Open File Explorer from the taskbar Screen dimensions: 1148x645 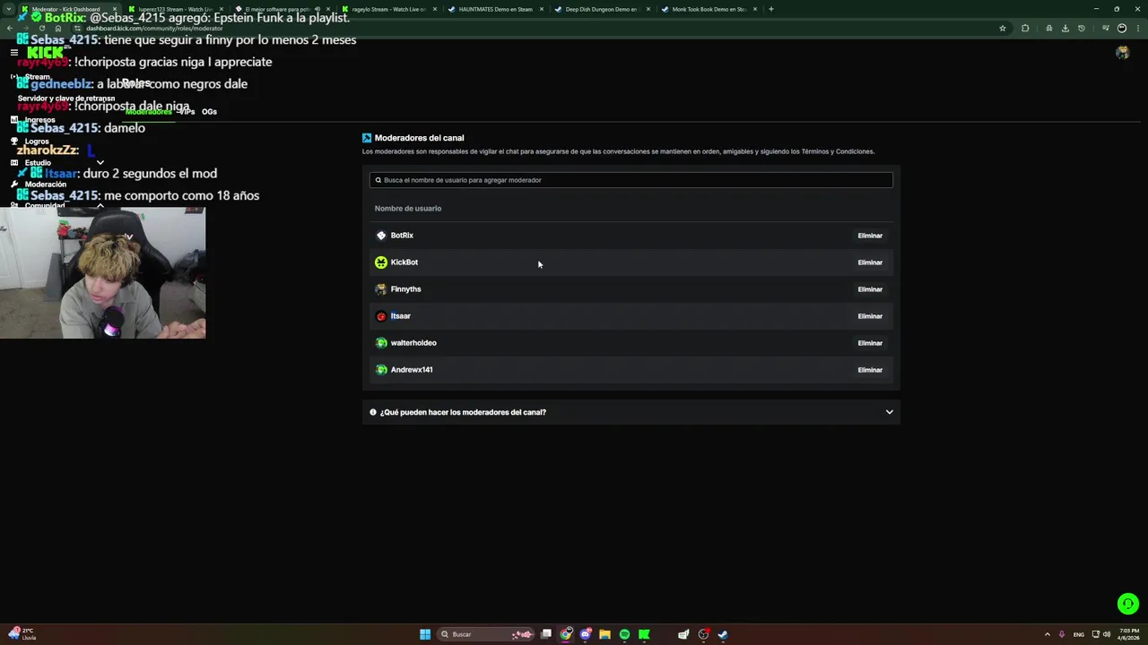(x=604, y=634)
